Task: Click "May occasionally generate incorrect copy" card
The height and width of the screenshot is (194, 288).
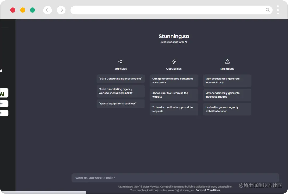Action: point(227,80)
